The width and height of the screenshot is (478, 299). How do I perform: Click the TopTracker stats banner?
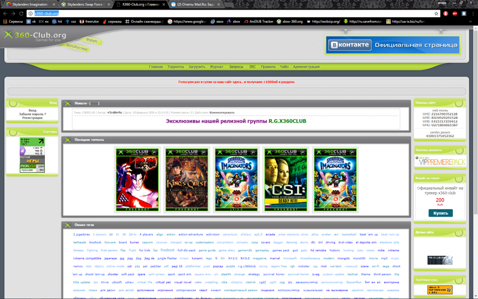440,289
